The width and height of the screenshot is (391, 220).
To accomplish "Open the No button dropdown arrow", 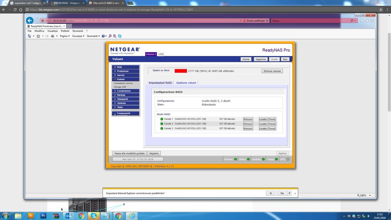I will [290, 193].
